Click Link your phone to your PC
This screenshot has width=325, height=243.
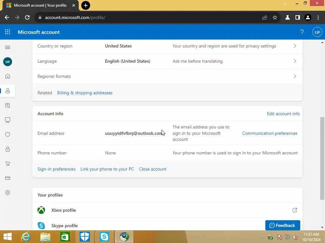[107, 169]
